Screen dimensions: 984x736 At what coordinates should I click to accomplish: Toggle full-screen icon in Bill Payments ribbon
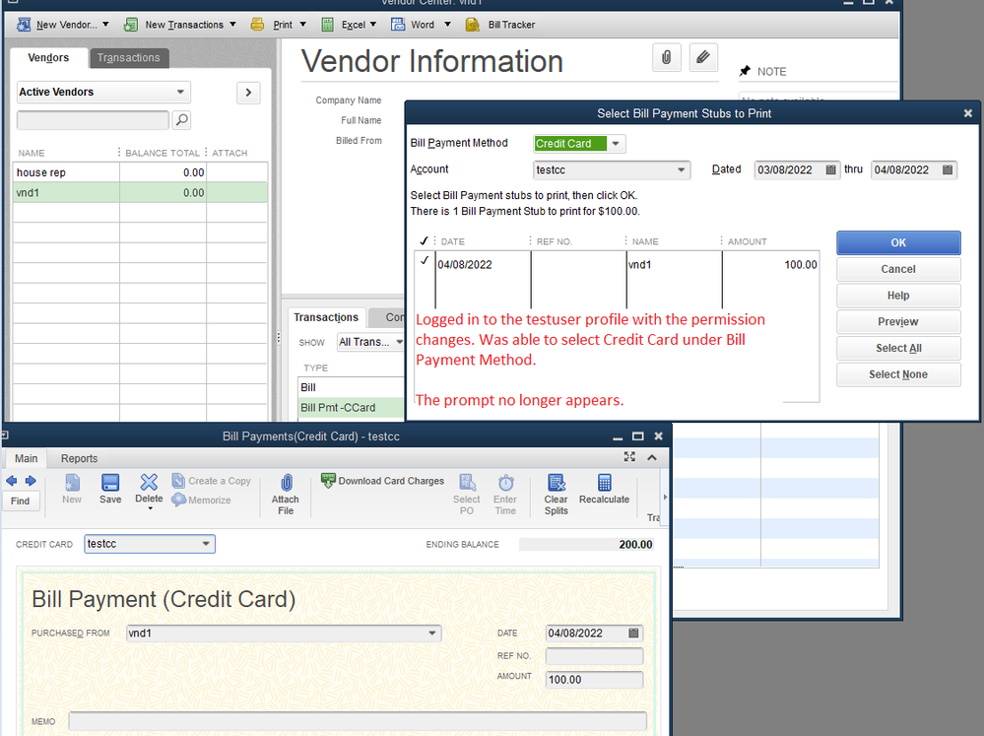point(629,457)
